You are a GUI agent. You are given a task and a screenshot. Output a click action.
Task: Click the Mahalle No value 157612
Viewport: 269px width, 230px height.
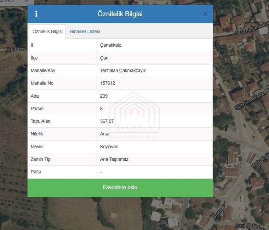(x=108, y=83)
